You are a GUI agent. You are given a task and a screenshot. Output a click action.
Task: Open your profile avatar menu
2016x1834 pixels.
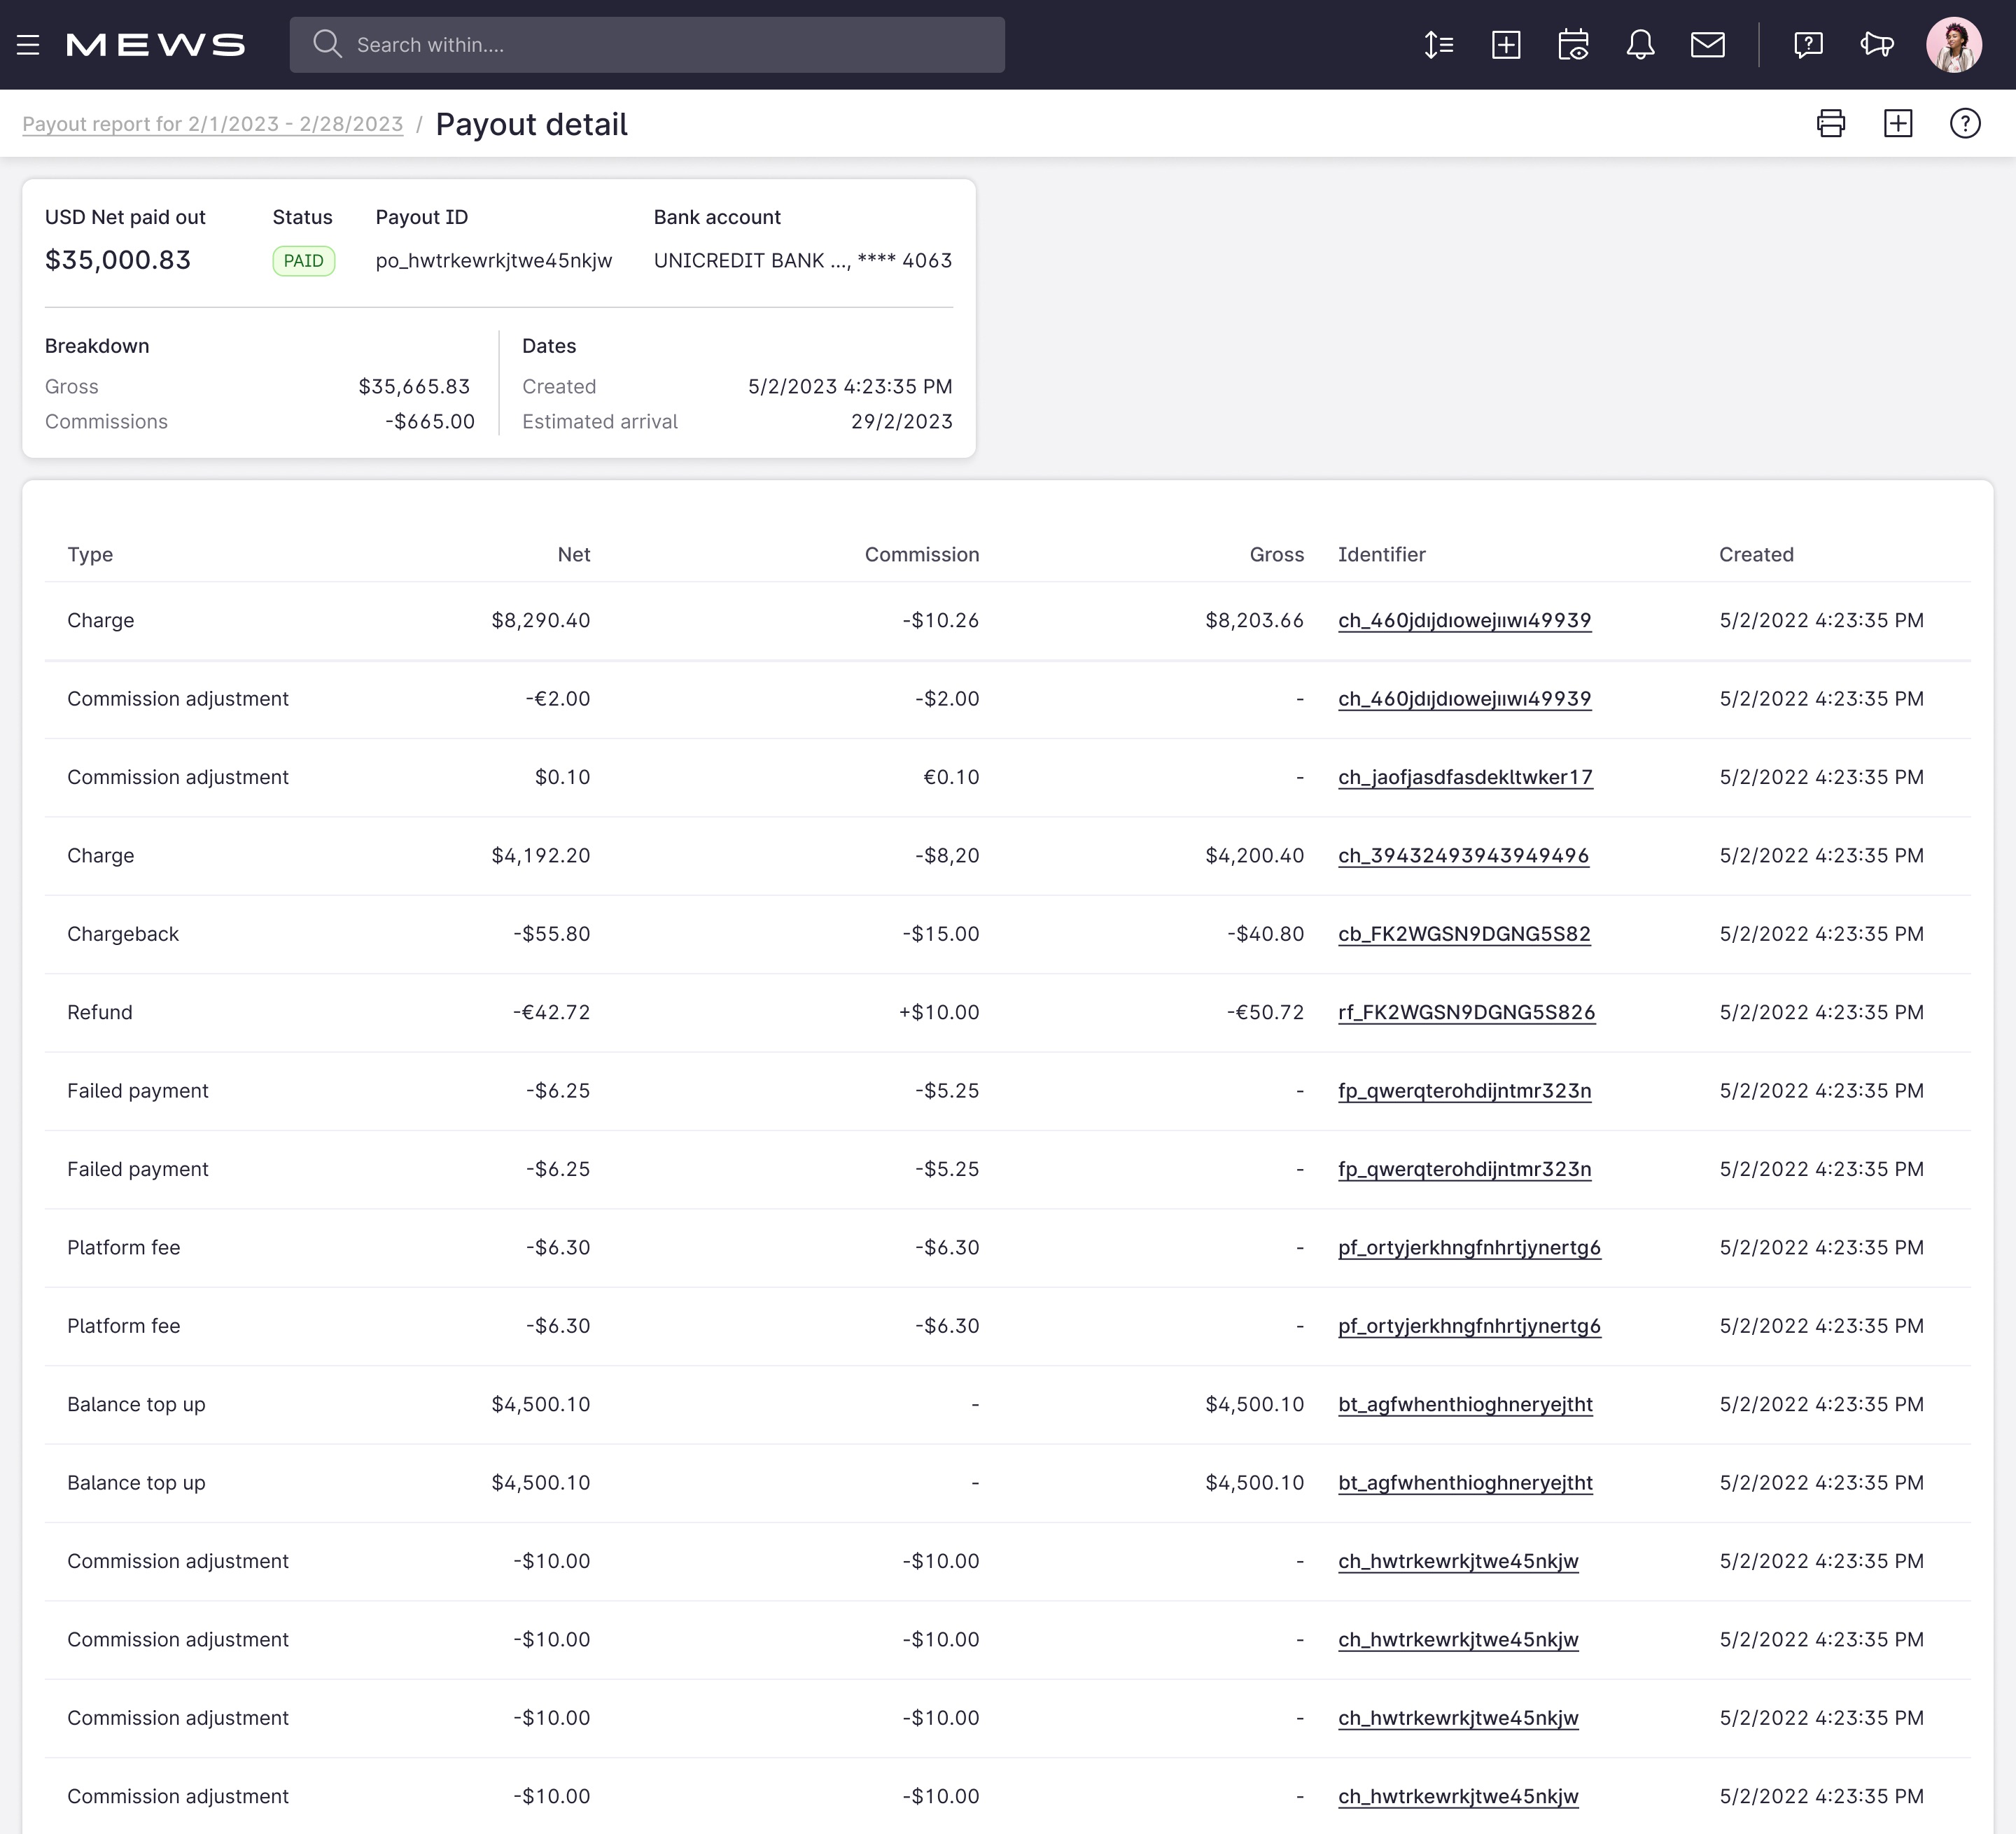click(1953, 44)
